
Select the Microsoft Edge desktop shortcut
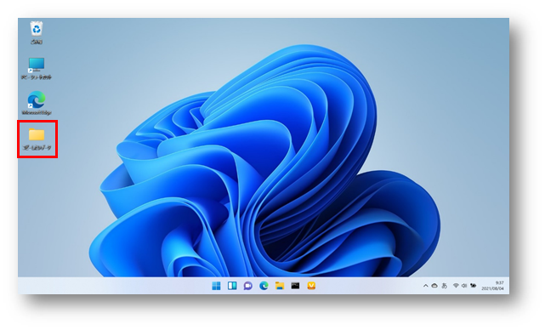(x=37, y=103)
